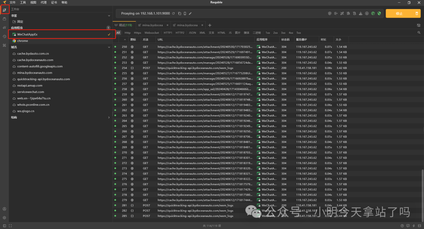The height and width of the screenshot is (229, 424).
Task: Clear traffic with the trash icon
Action: 417,13
